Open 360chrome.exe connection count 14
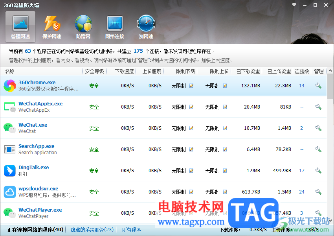The image size is (334, 236). (302, 86)
